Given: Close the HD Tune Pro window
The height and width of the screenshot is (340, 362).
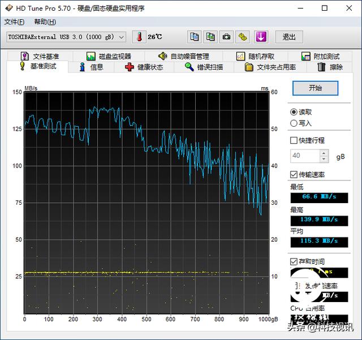Looking at the screenshot, I should (x=349, y=8).
